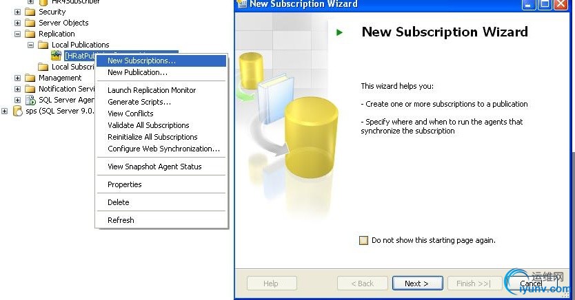
Task: Collapse the Local Publications node
Action: (x=31, y=45)
